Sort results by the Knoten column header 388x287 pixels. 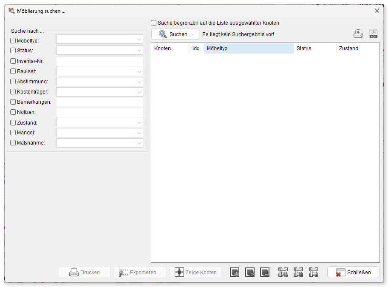(170, 48)
